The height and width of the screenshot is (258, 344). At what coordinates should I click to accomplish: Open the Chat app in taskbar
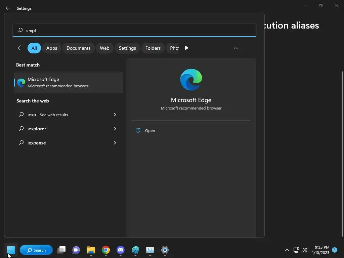(76, 250)
